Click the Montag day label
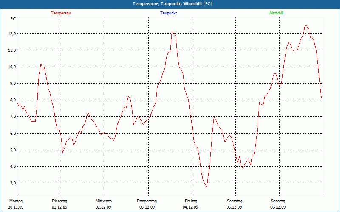Screen dimensions: 340x212 16,201
